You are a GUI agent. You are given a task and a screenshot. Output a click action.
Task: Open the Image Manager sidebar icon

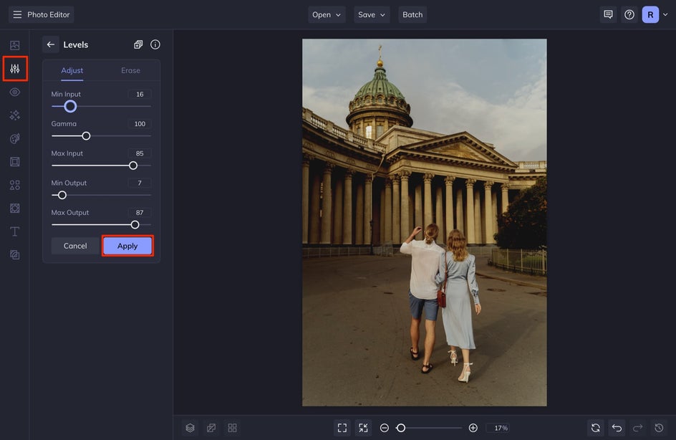coord(14,45)
